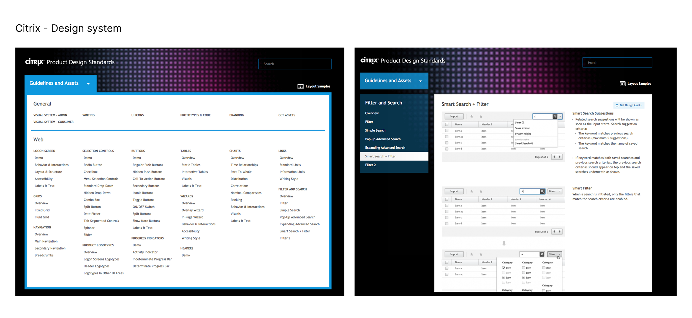Click the magnifier icon in the "s" search box

(x=555, y=116)
